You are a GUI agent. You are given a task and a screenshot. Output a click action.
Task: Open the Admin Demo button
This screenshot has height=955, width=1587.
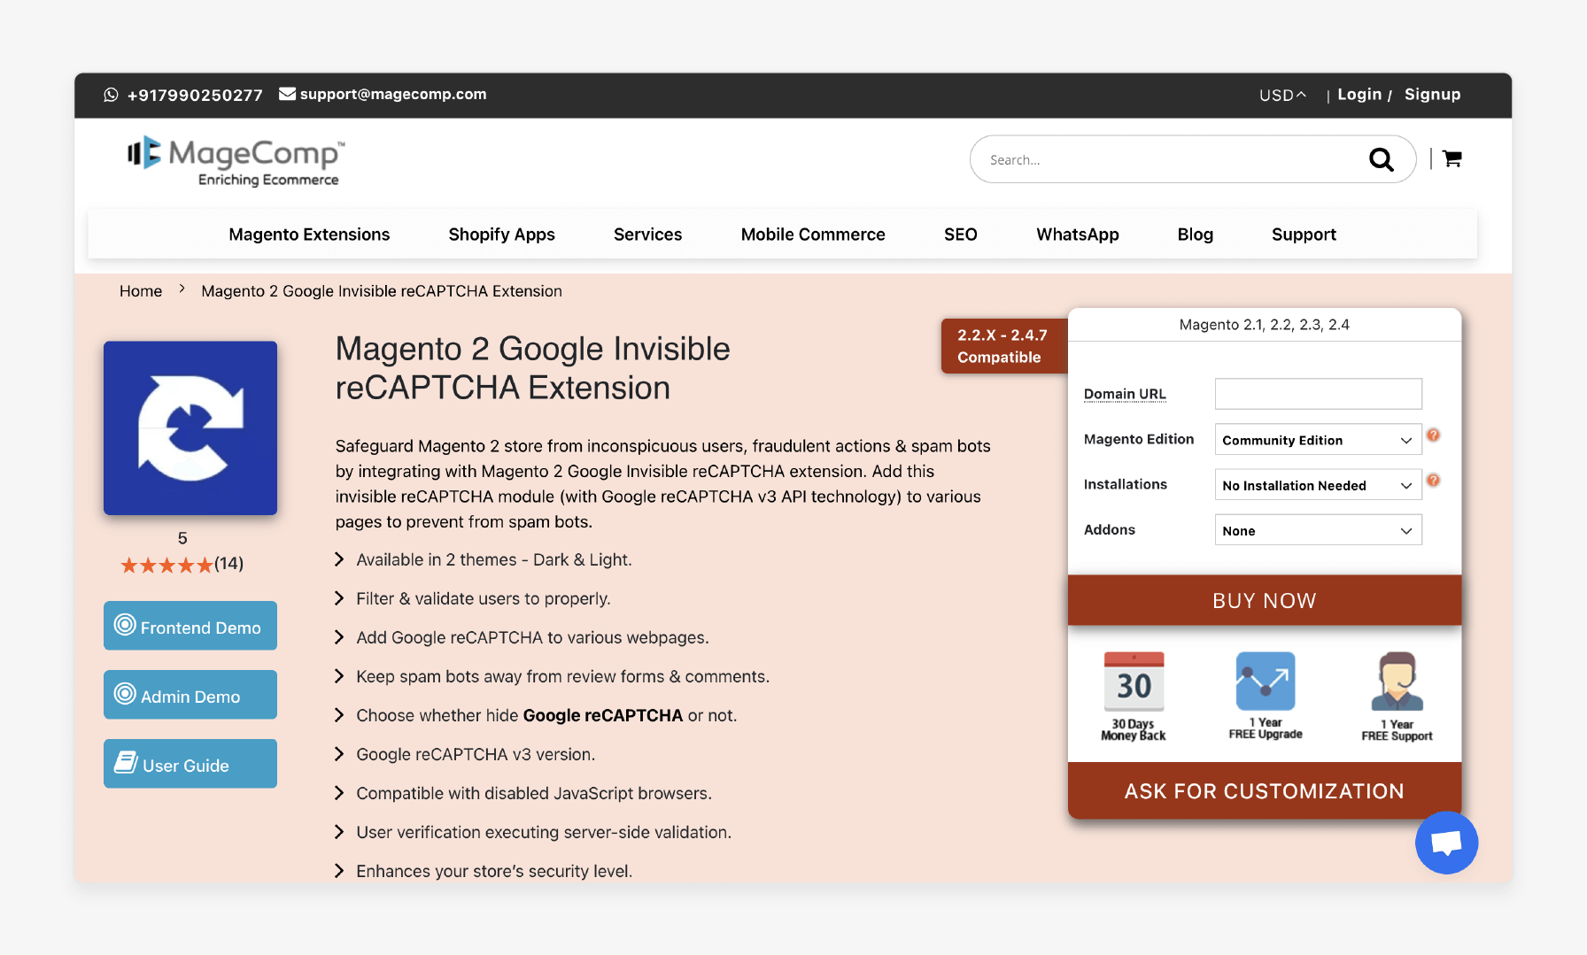[x=190, y=695]
